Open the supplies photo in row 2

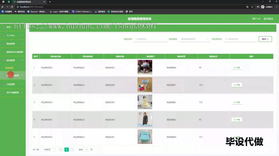tap(145, 84)
